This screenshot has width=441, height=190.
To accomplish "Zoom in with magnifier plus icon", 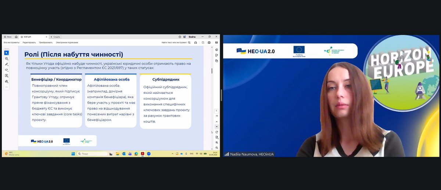I will pyautogui.click(x=216, y=142).
